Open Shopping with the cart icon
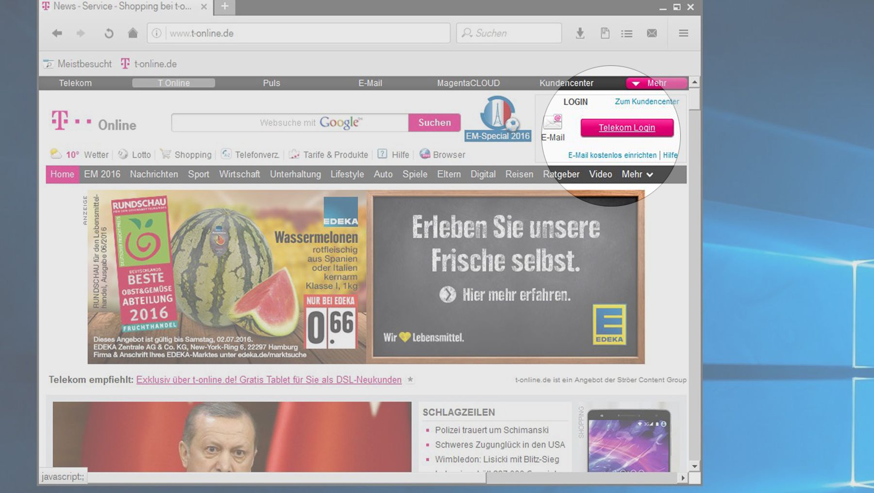The height and width of the screenshot is (493, 874). coord(186,154)
